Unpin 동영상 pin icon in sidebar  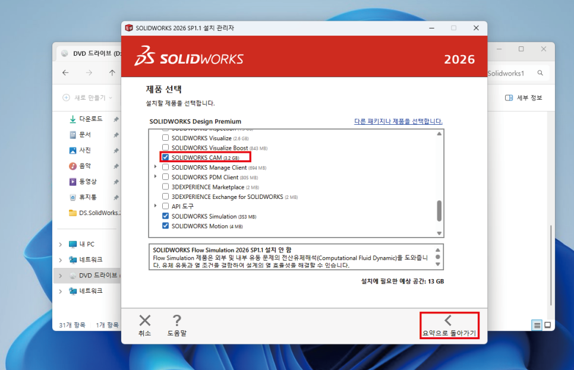tap(116, 182)
